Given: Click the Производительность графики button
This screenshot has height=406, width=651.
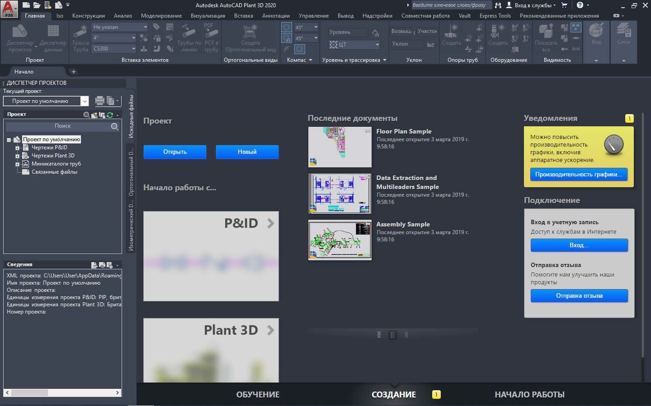Looking at the screenshot, I should [579, 175].
